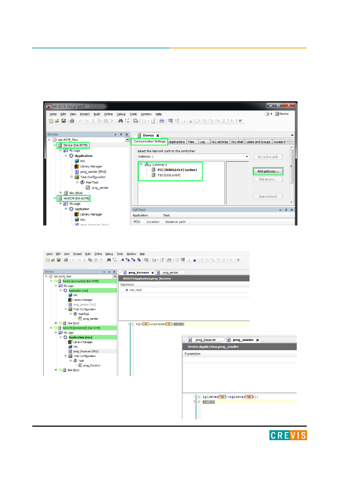The image size is (339, 480).
Task: Click the Save icon in the NA-9379_Test.project window toolbar
Action: click(64, 121)
